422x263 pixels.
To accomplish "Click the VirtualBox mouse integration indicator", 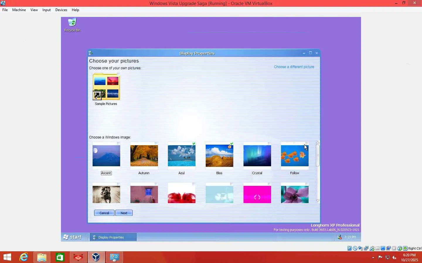I will pyautogui.click(x=399, y=248).
